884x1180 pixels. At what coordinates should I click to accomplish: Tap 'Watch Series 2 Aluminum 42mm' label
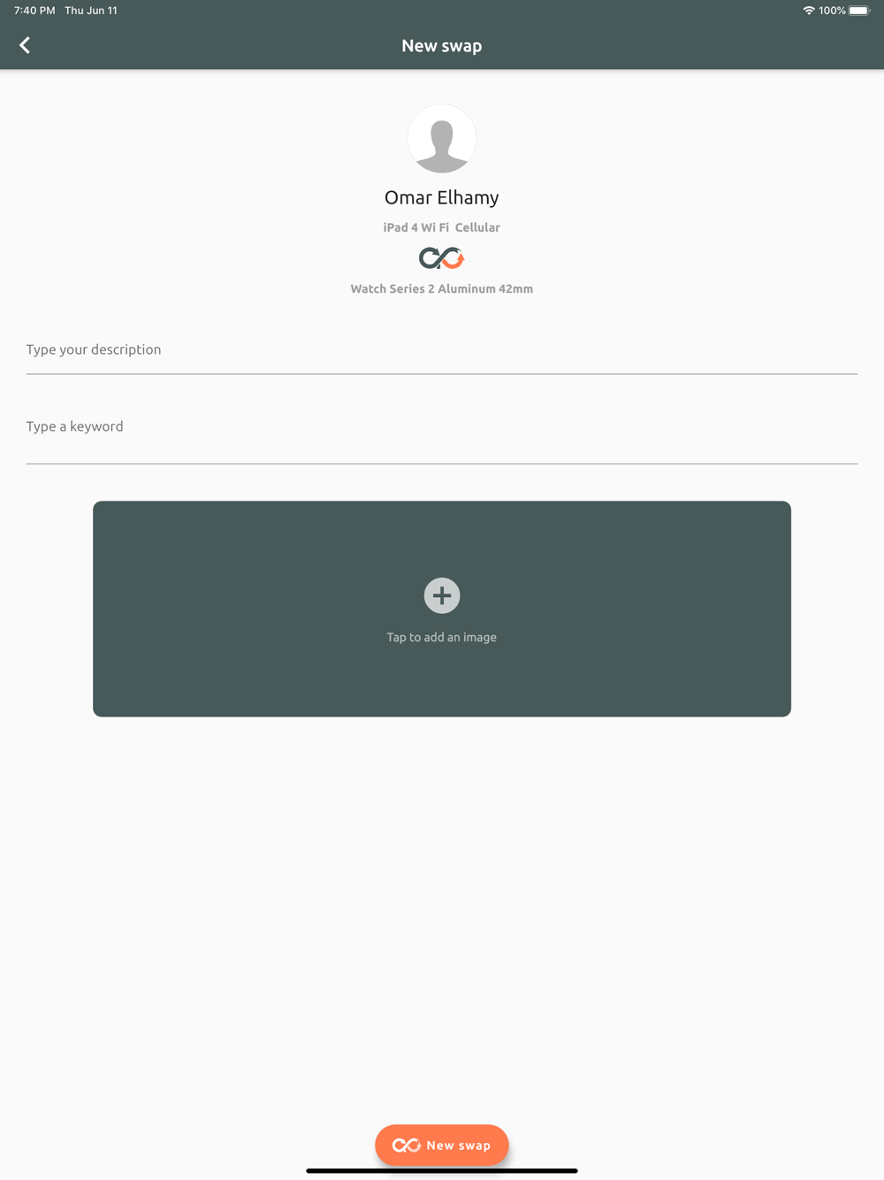tap(442, 288)
